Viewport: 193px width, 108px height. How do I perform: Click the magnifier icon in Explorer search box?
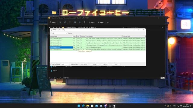pyautogui.click(x=162, y=28)
